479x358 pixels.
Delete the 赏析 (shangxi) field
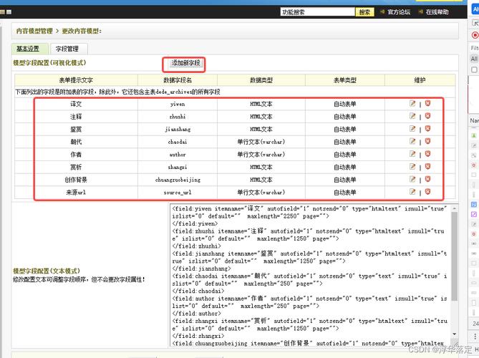tap(427, 167)
